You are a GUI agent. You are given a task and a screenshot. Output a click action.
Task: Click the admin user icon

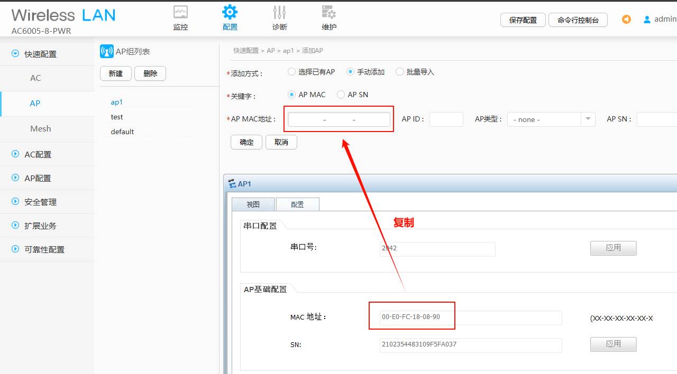[646, 20]
